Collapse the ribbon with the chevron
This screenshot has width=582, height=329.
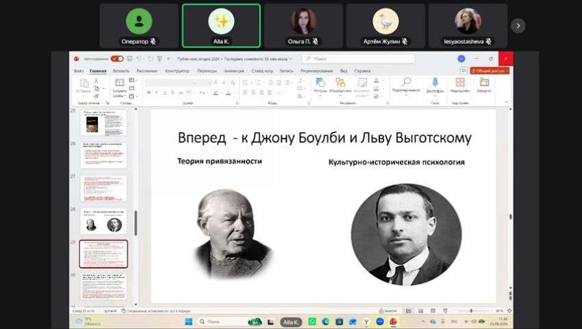pos(507,102)
